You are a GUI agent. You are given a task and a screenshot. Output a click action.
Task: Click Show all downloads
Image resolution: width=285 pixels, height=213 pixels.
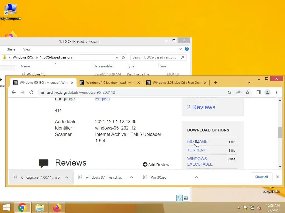261,177
